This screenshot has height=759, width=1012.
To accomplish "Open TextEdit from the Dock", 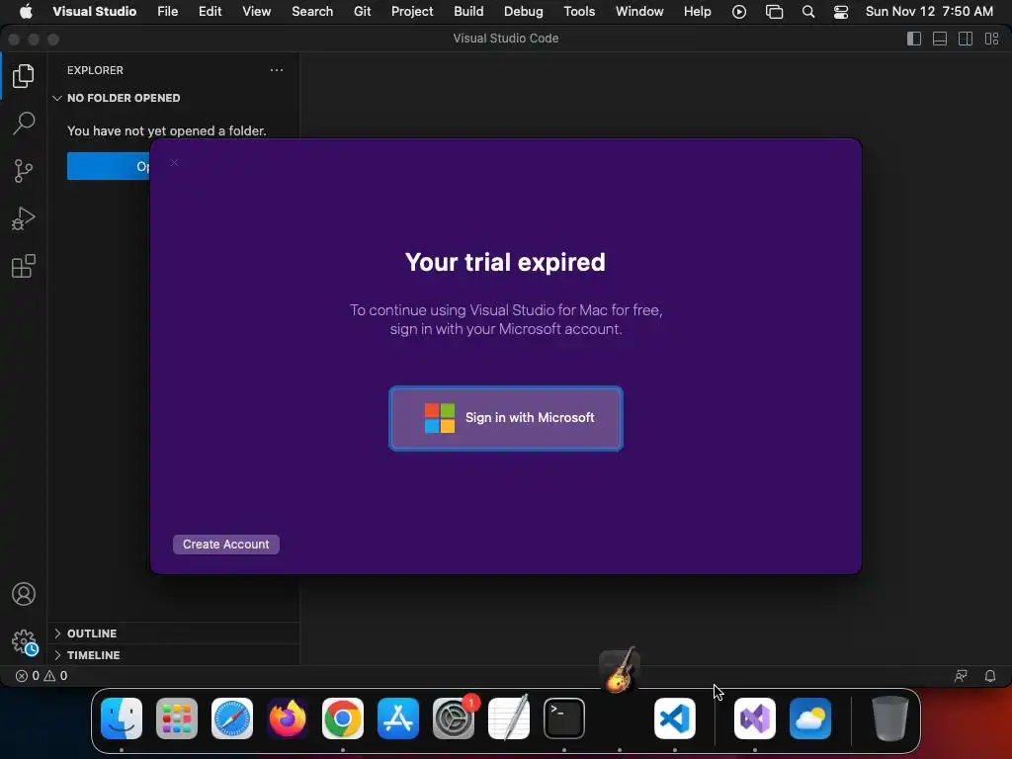I will point(509,718).
